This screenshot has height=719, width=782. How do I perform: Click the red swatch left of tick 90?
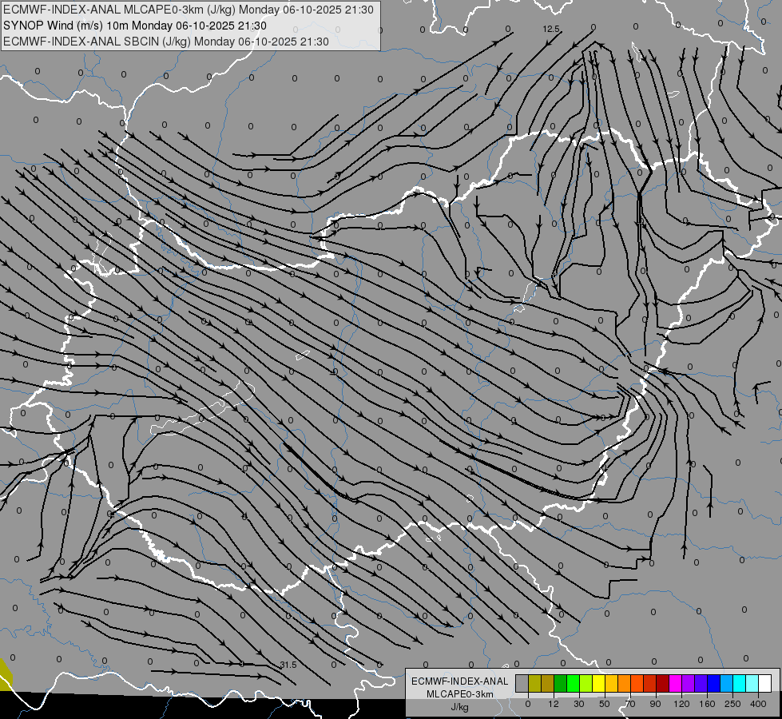pyautogui.click(x=650, y=683)
